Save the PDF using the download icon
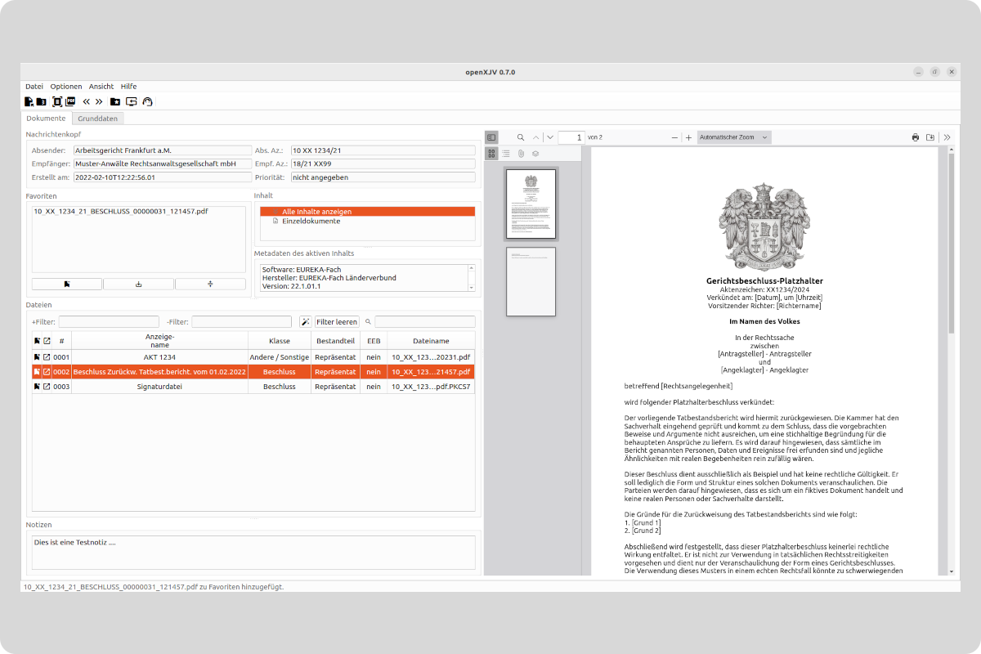 [930, 137]
